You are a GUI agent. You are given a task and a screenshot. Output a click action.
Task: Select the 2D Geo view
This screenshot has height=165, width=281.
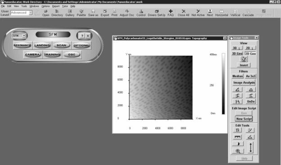(250, 54)
